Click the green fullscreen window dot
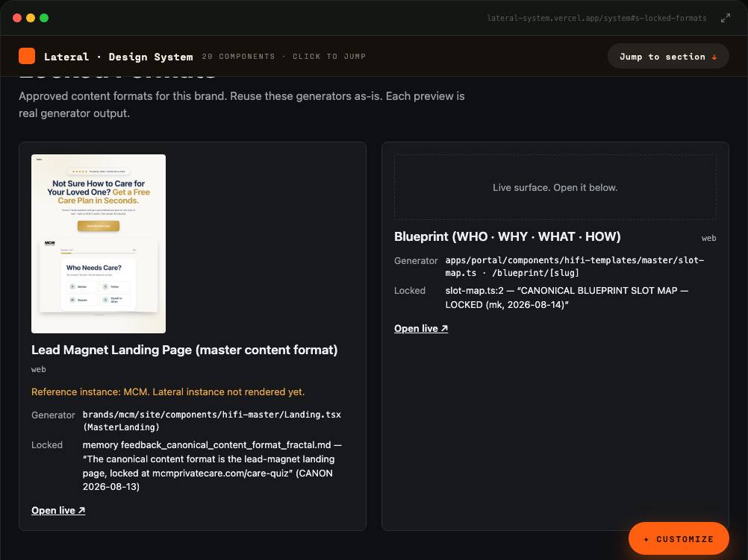 pyautogui.click(x=44, y=18)
